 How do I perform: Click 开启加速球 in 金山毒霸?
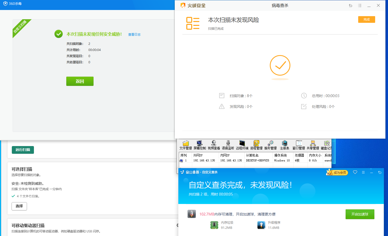360,214
